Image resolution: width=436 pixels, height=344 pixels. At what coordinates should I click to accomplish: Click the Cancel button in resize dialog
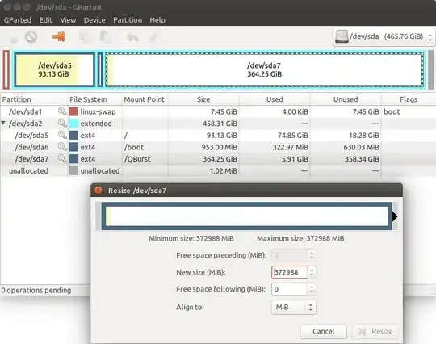point(324,331)
